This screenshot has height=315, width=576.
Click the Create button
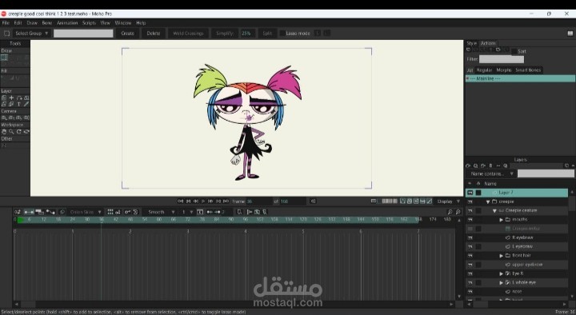pos(127,33)
